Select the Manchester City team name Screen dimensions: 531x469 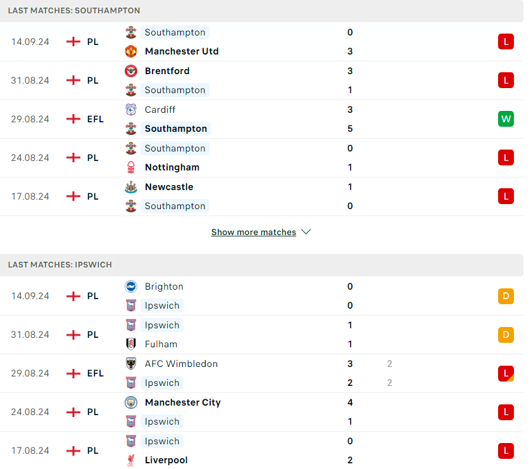pos(182,402)
